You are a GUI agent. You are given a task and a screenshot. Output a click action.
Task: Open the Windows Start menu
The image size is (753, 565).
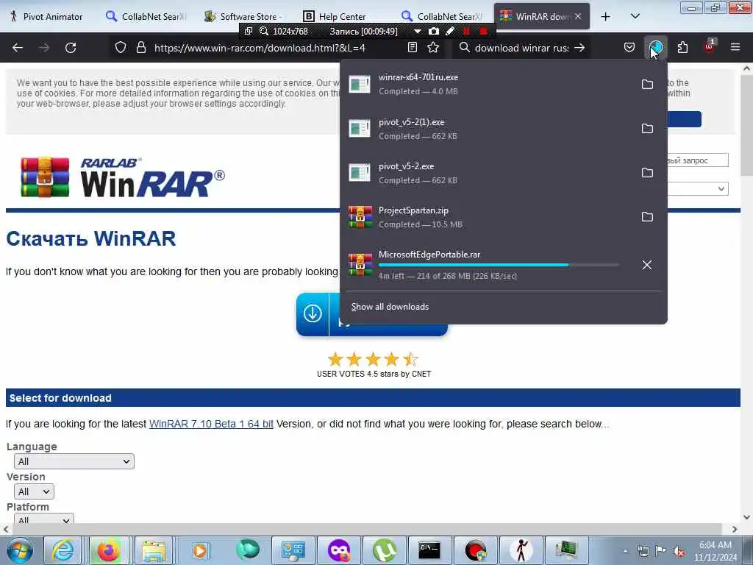pyautogui.click(x=20, y=550)
